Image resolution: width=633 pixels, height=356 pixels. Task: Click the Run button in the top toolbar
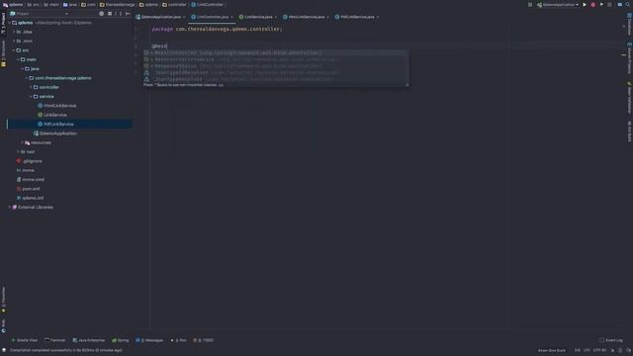click(x=585, y=5)
